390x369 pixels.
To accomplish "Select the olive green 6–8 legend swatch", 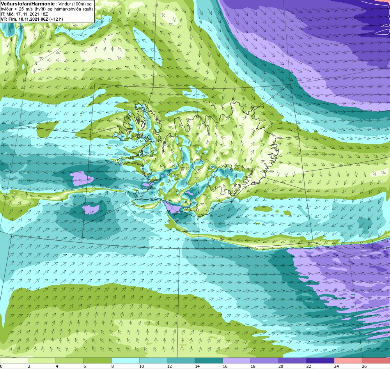I will click(x=97, y=360).
